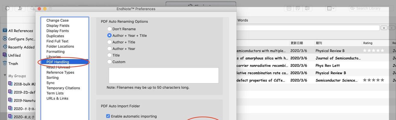Collapse the My Groups section triangle
The image size is (396, 120).
click(x=5, y=76)
